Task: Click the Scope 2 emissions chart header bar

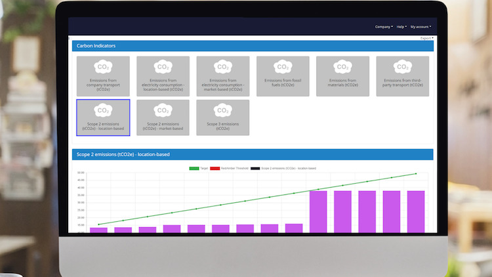Action: click(253, 154)
